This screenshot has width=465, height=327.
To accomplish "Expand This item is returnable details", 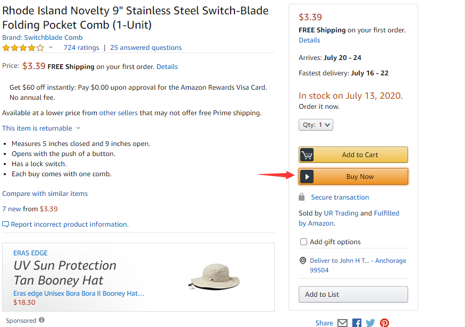I will [78, 128].
